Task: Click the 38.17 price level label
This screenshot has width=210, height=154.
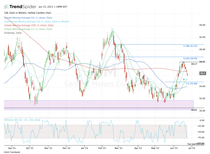Action: point(194,64)
